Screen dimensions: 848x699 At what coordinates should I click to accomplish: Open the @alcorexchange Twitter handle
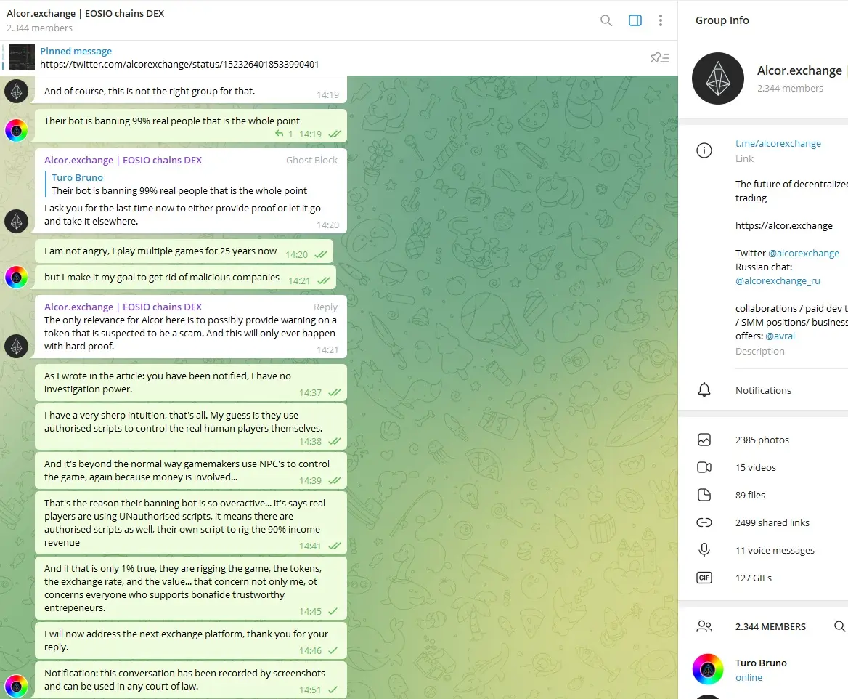pos(803,253)
